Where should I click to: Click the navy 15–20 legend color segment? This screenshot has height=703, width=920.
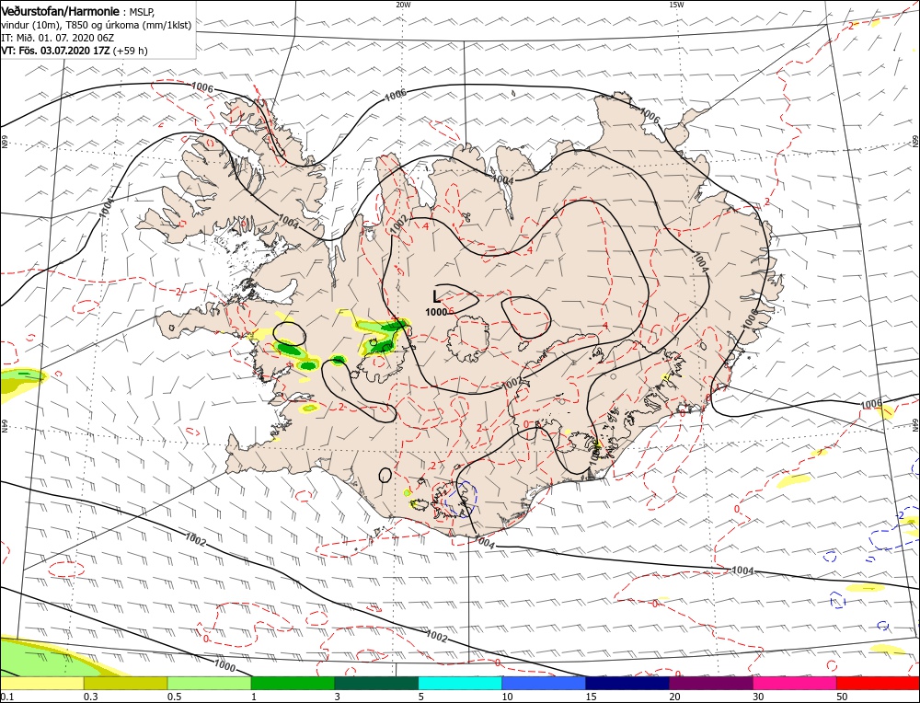(627, 683)
